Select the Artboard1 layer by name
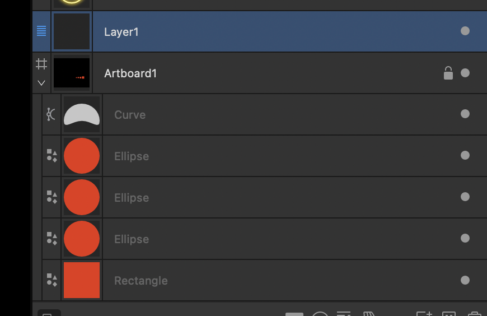 (x=130, y=73)
